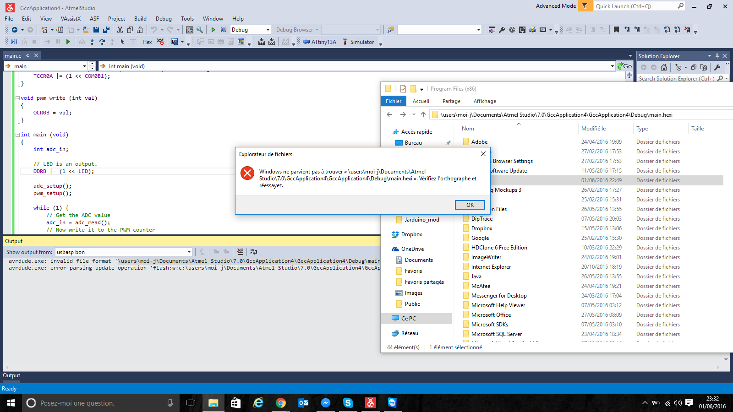The image size is (733, 412).
Task: Click the stepper beside the main scope box
Action: tap(93, 66)
